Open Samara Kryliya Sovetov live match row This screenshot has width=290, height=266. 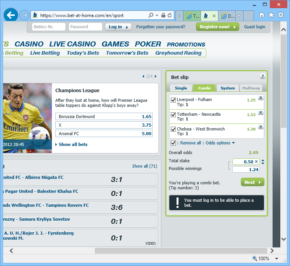pyautogui.click(x=81, y=221)
